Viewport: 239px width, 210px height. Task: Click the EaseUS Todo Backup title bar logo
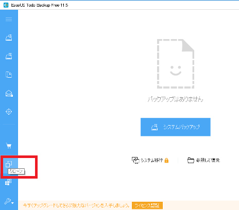tap(6, 5)
